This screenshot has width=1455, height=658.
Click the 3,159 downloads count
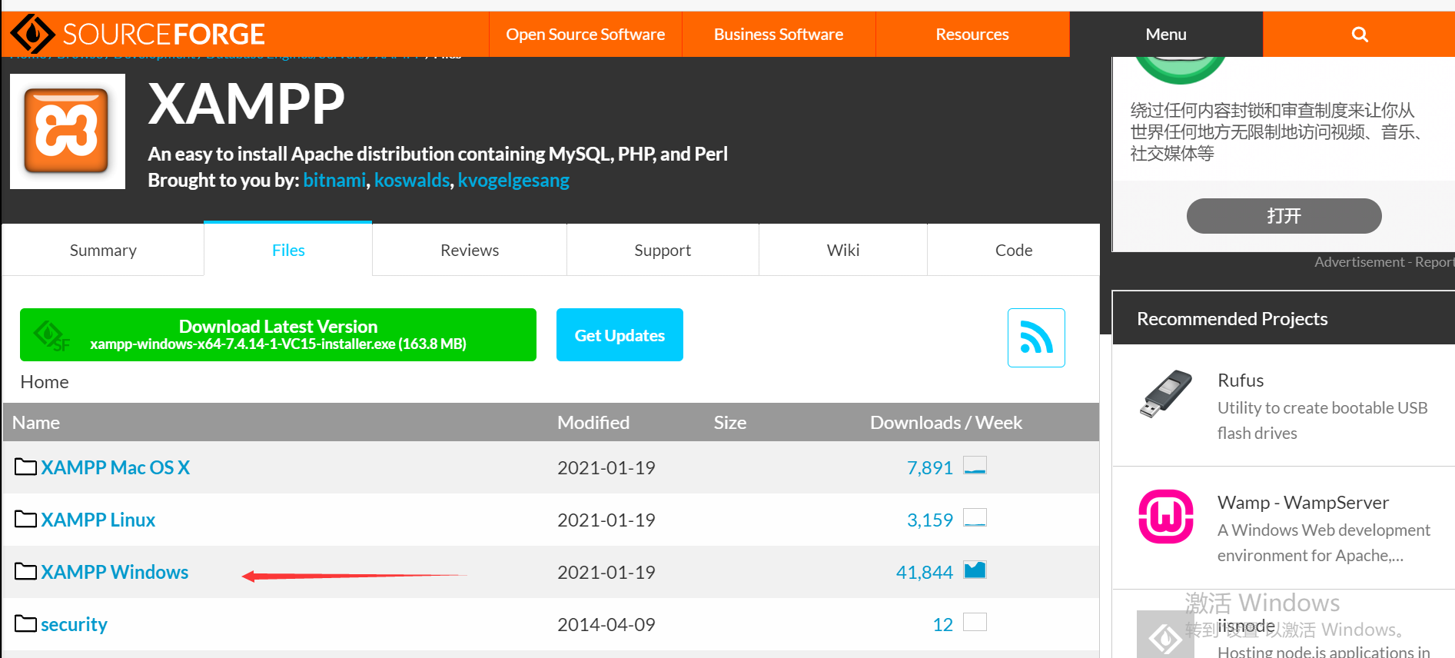(x=929, y=520)
